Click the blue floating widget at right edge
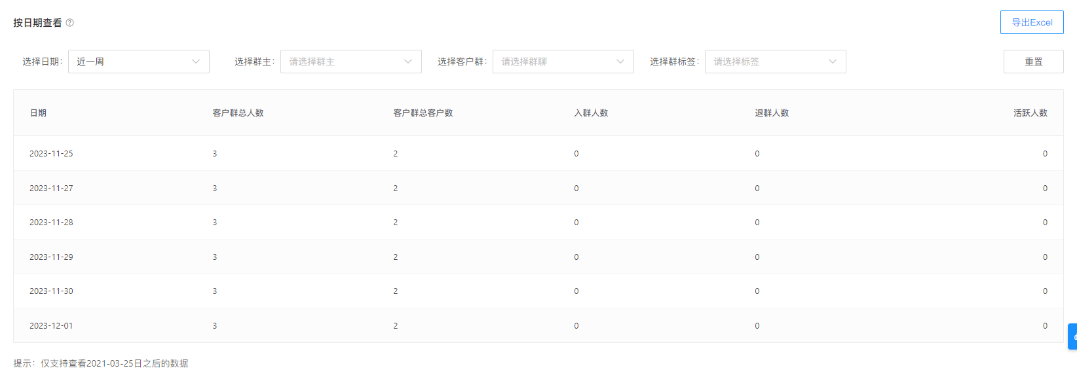This screenshot has width=1077, height=381. tap(1072, 336)
